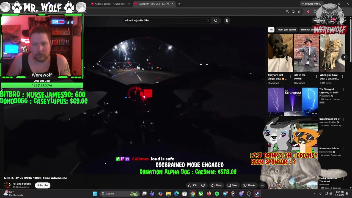Open options for cat and dog short
Image resolution: width=352 pixels, height=198 pixels.
coord(342,76)
